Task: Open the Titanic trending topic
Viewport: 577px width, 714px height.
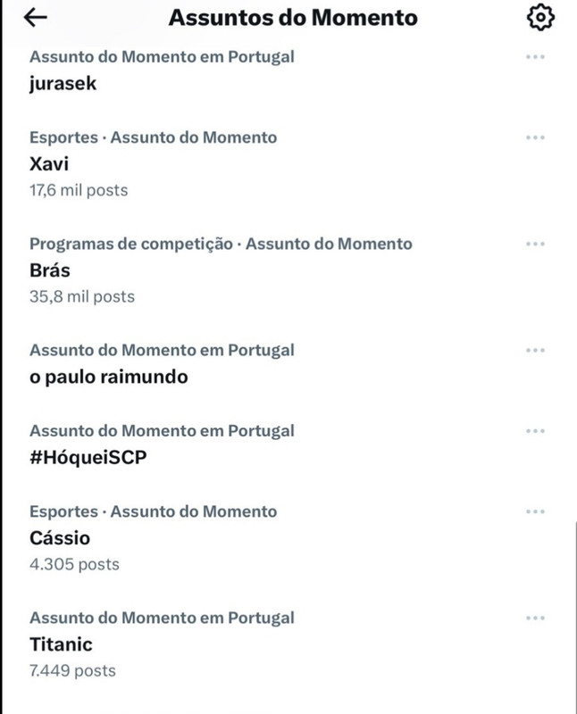Action: point(61,644)
